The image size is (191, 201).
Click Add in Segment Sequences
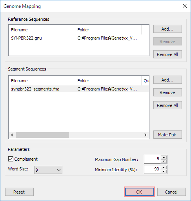tap(167, 80)
